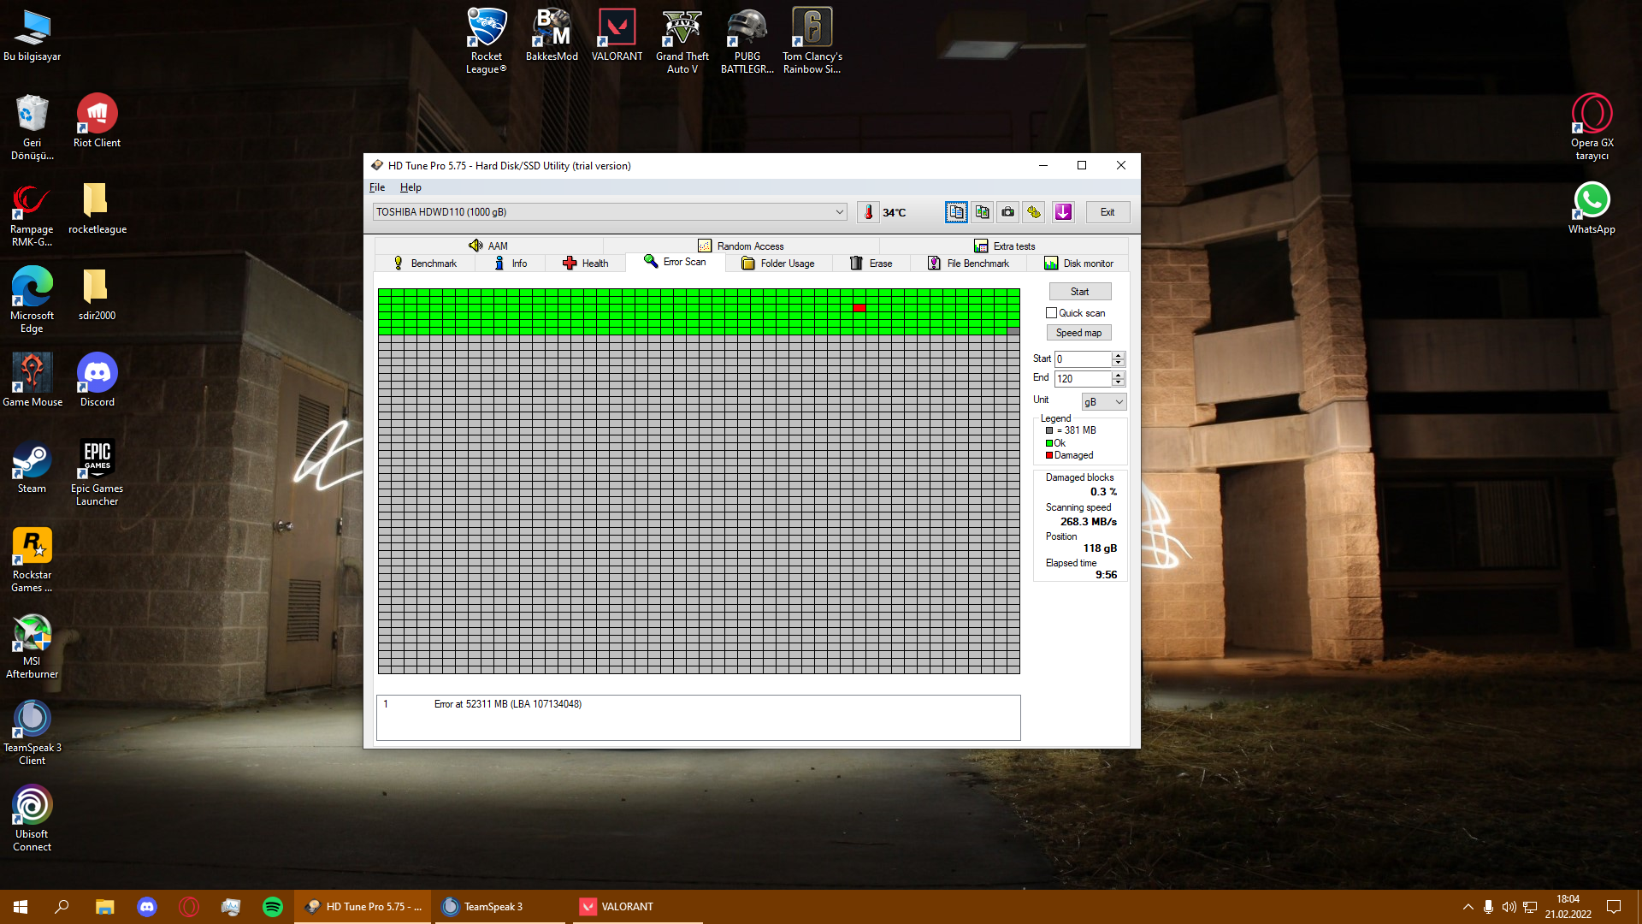Image resolution: width=1642 pixels, height=924 pixels.
Task: Expand the TOSHIBA HDWD110 drive dropdown
Action: tap(839, 212)
